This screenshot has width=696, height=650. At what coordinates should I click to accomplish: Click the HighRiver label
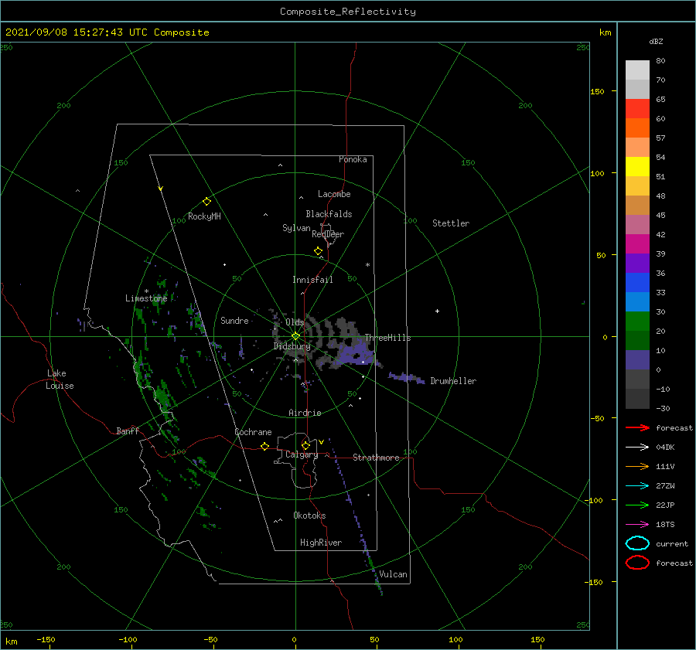pos(321,543)
